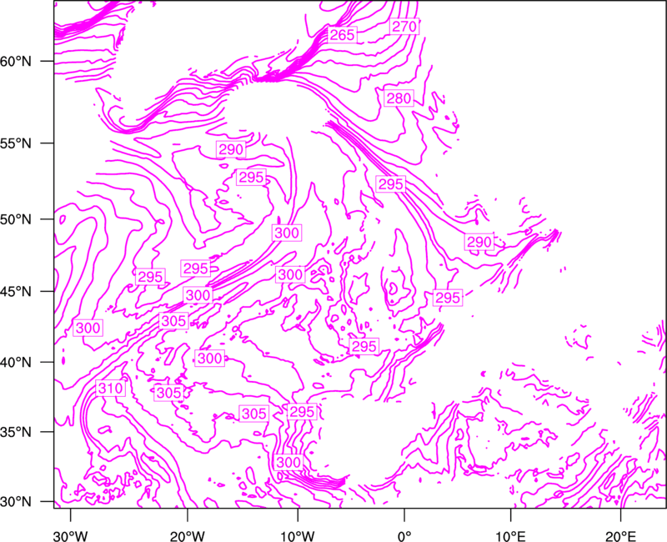Image resolution: width=667 pixels, height=542 pixels.
Task: Select the 270 contour value label
Action: [404, 27]
